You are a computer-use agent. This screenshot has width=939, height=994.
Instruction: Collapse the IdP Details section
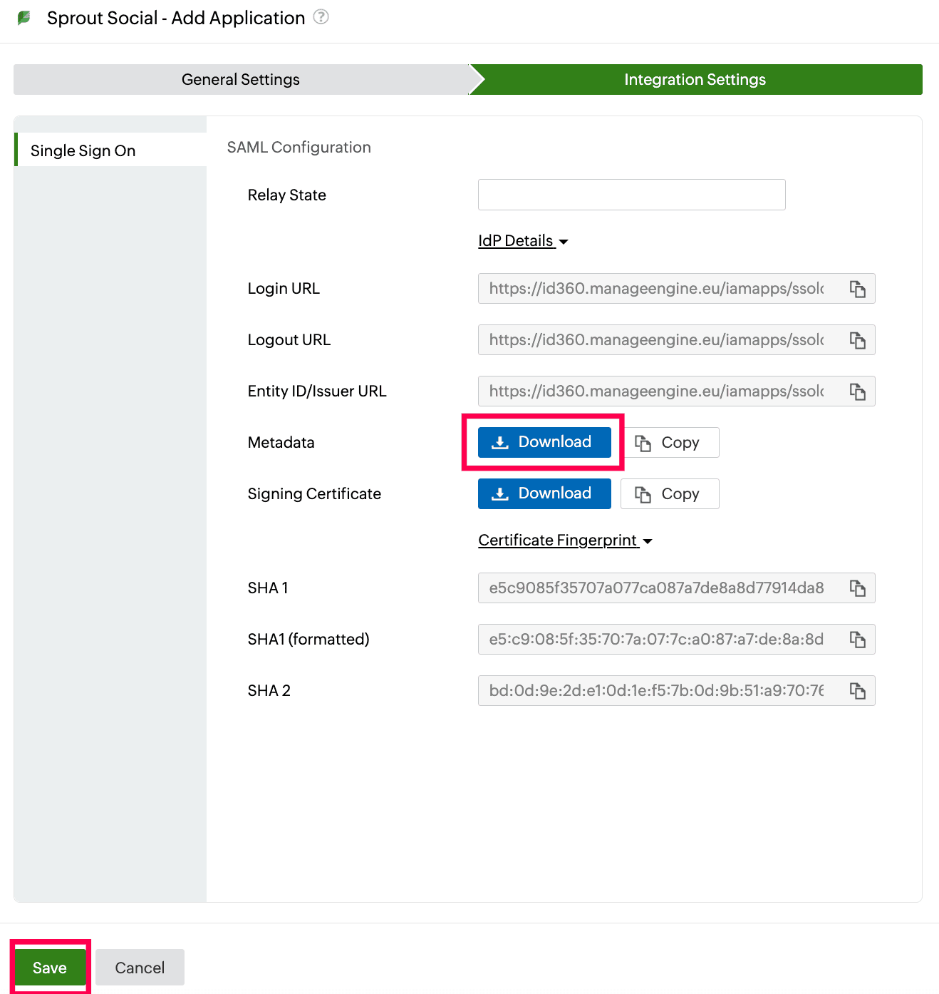pyautogui.click(x=564, y=242)
